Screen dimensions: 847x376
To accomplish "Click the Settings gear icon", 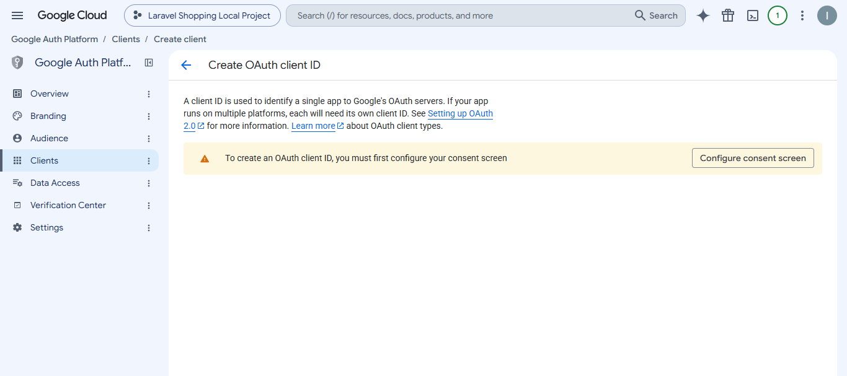I will point(17,227).
